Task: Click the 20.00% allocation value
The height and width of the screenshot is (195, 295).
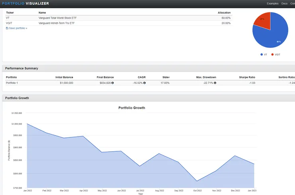Action: (226, 23)
